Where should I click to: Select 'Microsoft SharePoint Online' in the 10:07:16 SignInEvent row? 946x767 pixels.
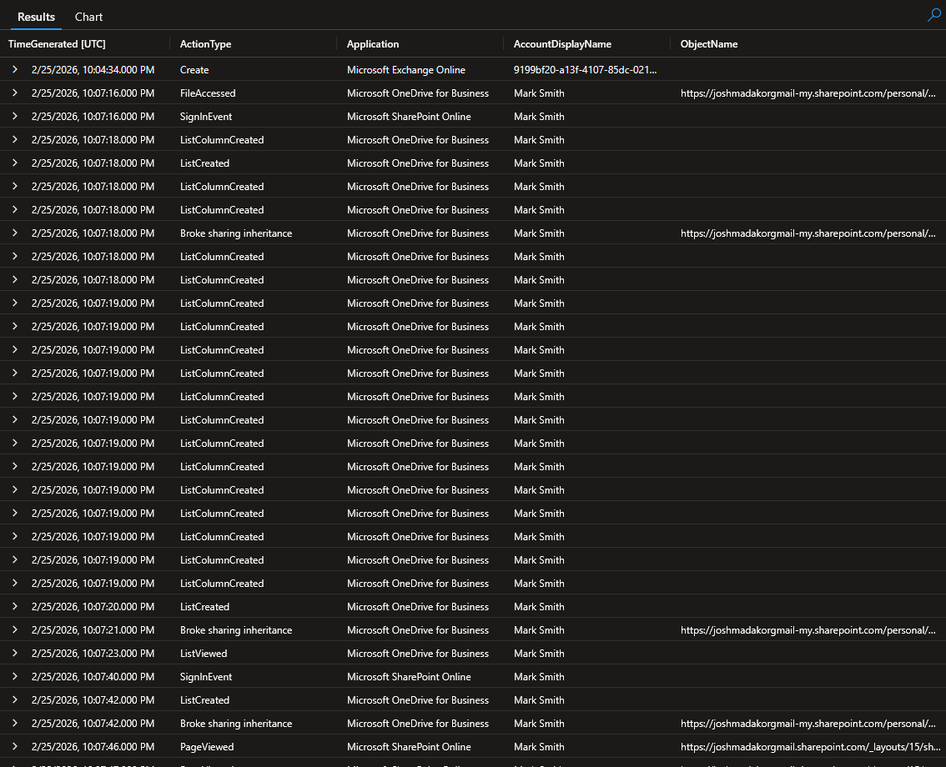tap(409, 117)
